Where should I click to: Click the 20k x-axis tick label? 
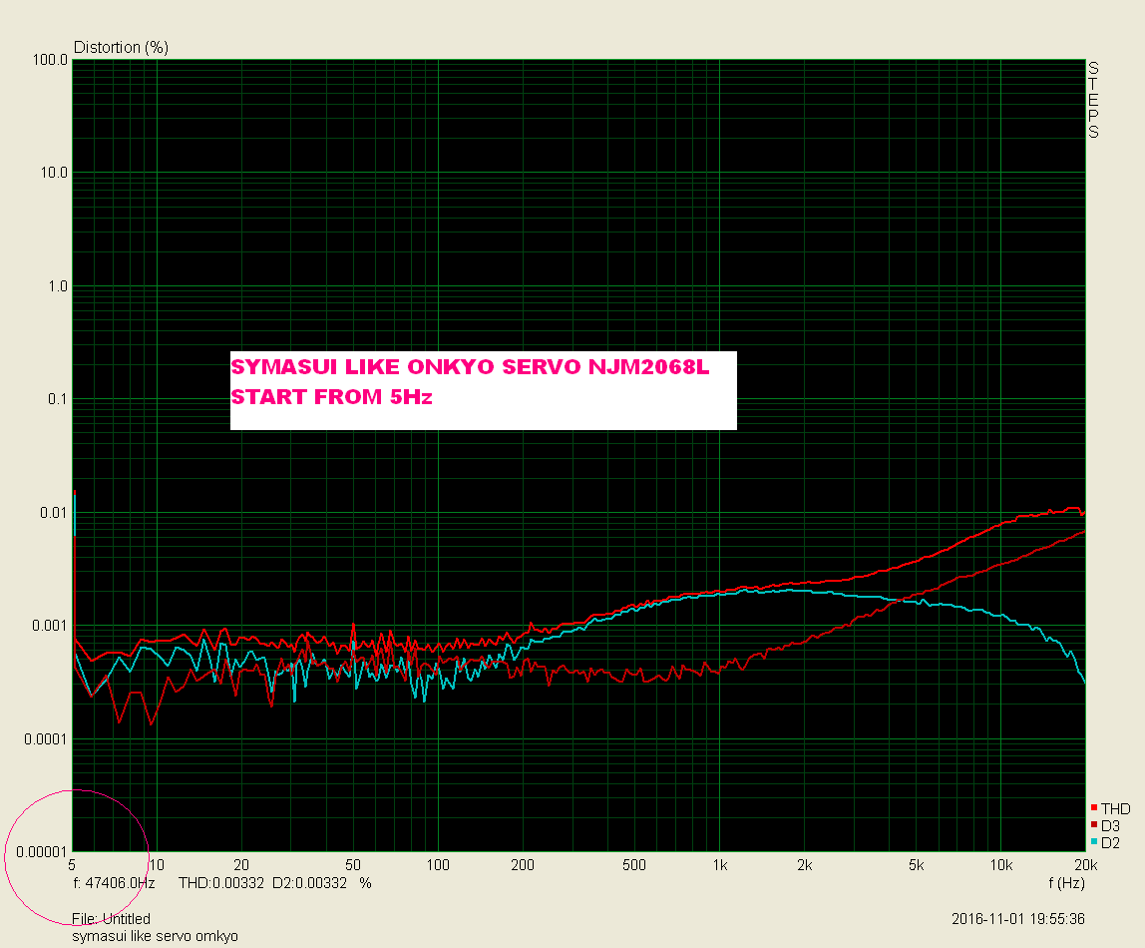tap(1086, 865)
